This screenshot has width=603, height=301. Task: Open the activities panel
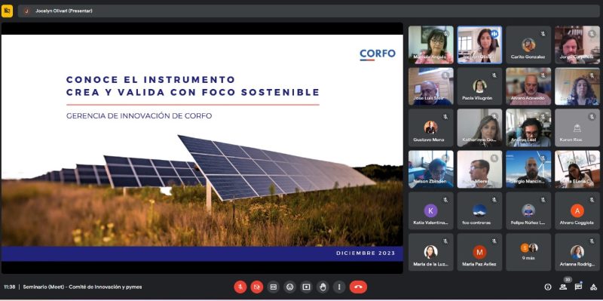tap(593, 287)
